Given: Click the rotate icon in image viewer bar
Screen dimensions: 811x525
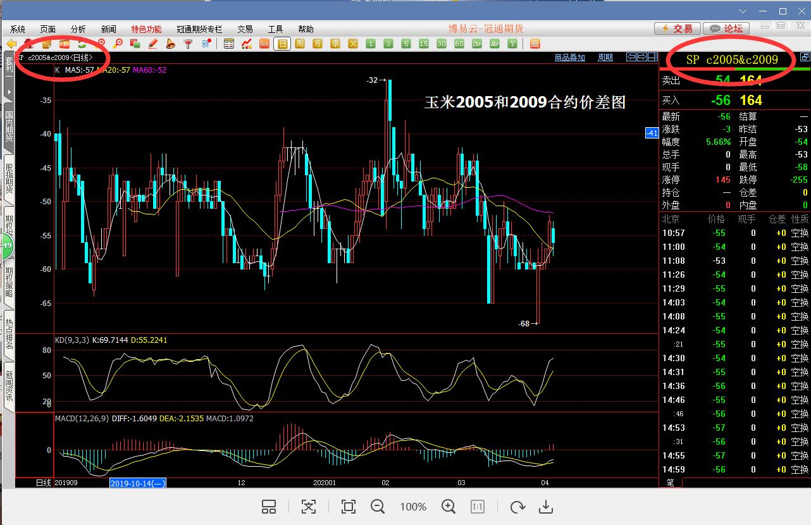Looking at the screenshot, I should (517, 507).
